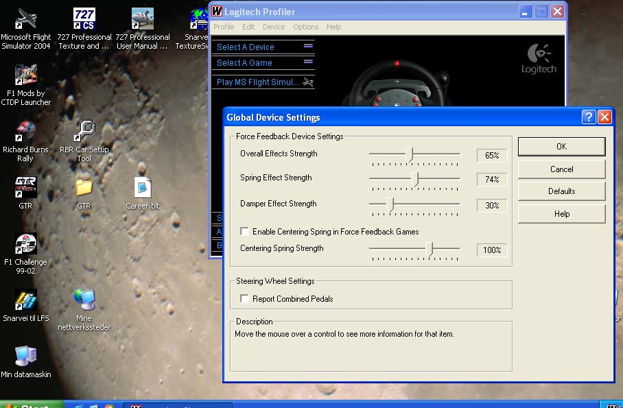Restore settings with Defaults button
Viewport: 623px width, 408px height.
coord(561,191)
